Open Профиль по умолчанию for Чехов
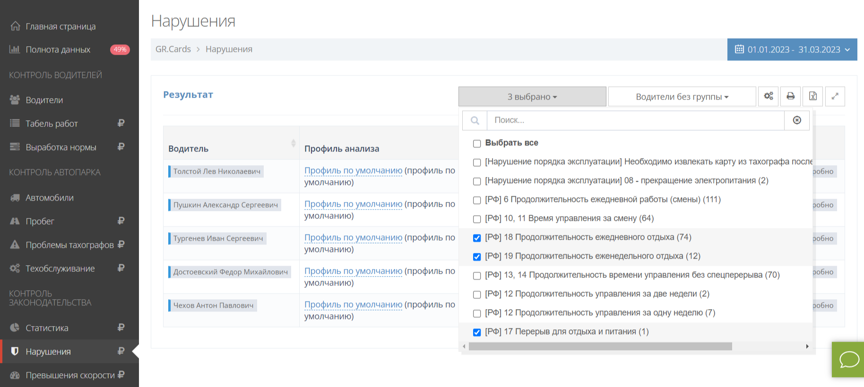The width and height of the screenshot is (864, 387). click(353, 304)
